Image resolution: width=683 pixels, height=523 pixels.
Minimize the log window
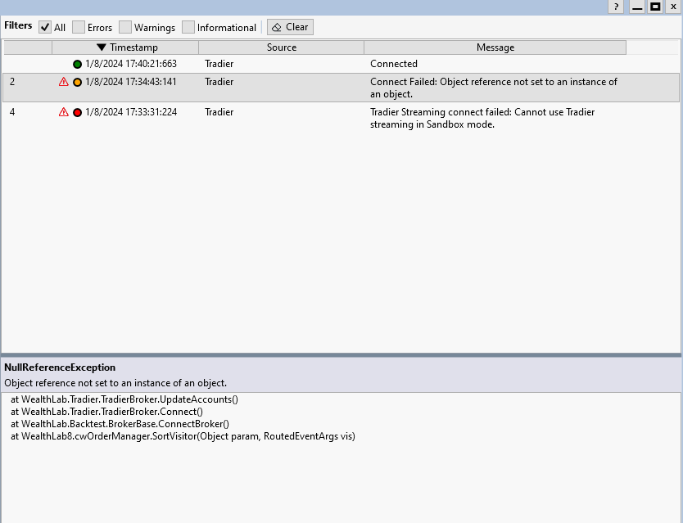click(x=636, y=7)
